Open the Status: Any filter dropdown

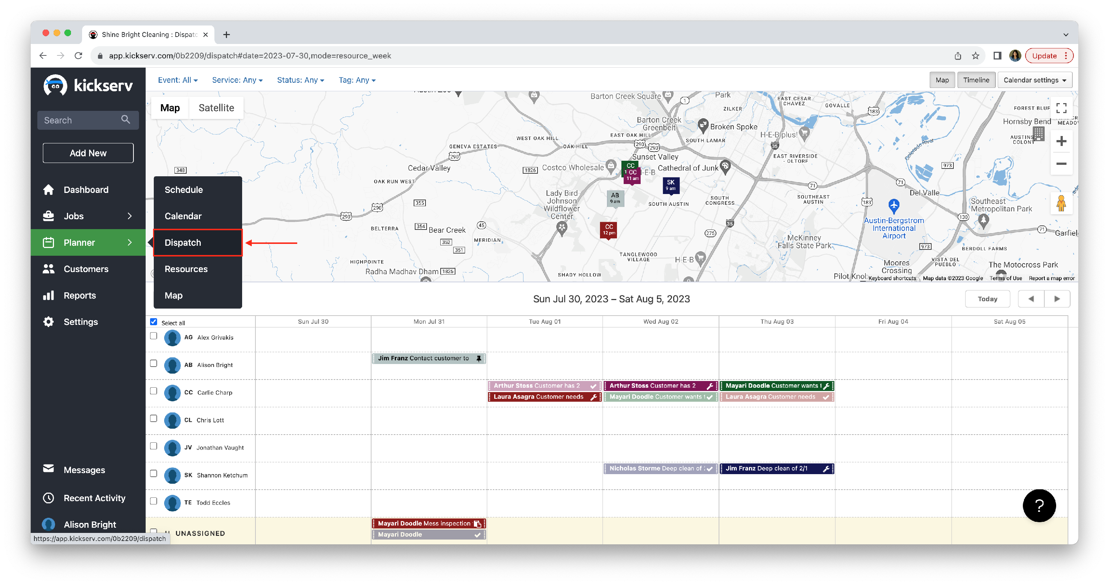[x=300, y=80]
